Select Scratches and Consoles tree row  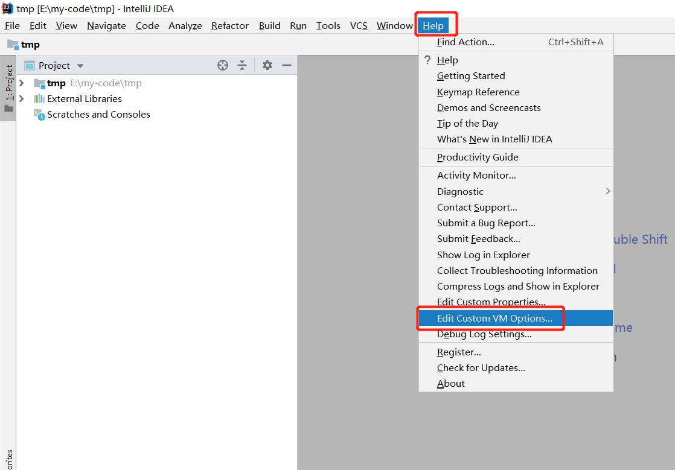point(157,115)
